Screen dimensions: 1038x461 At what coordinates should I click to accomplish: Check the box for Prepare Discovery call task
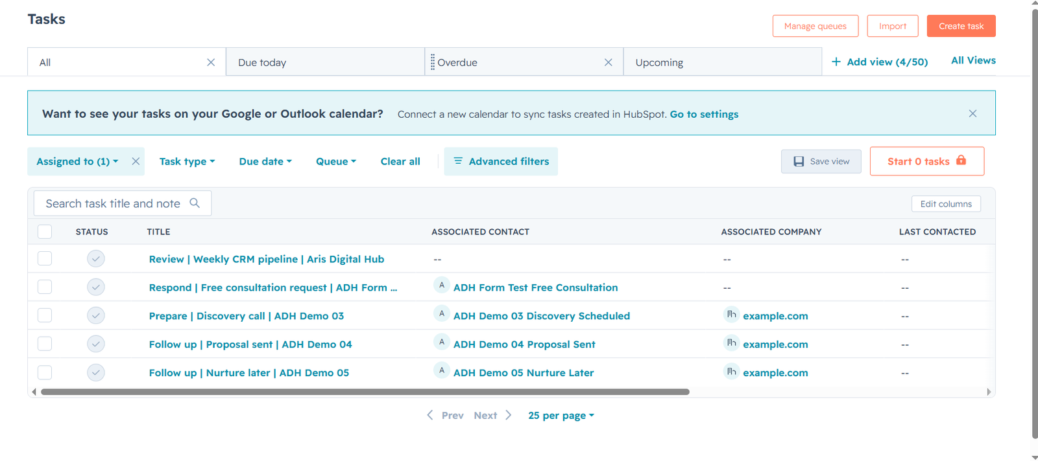45,315
